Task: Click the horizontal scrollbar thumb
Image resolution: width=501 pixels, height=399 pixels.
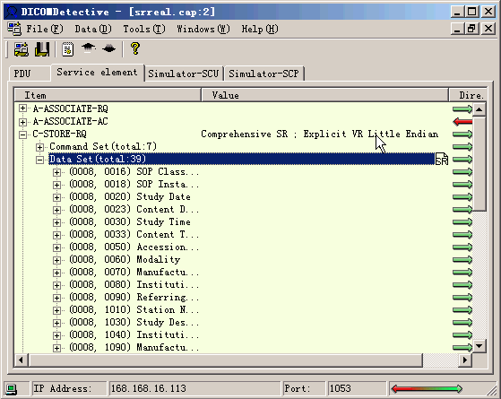Action: 226,360
